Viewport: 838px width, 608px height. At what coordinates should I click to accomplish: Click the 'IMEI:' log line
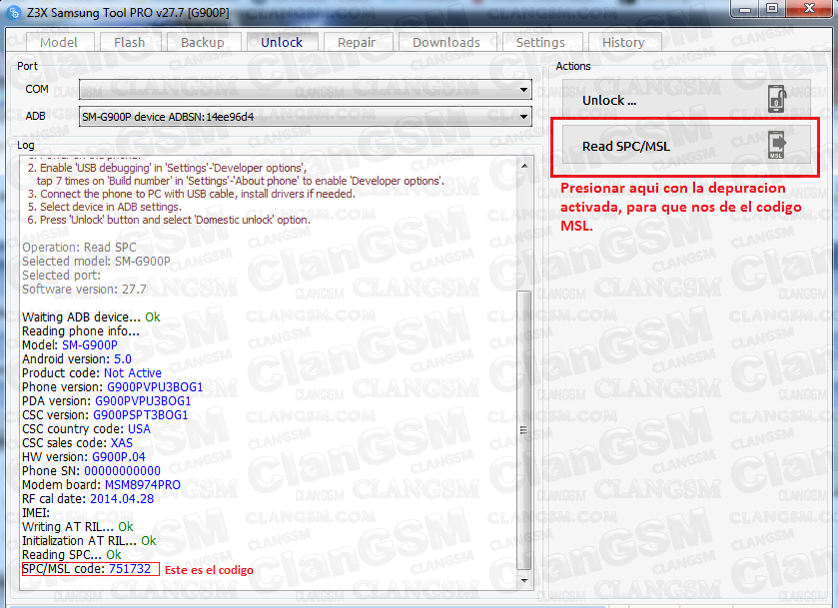tap(36, 513)
